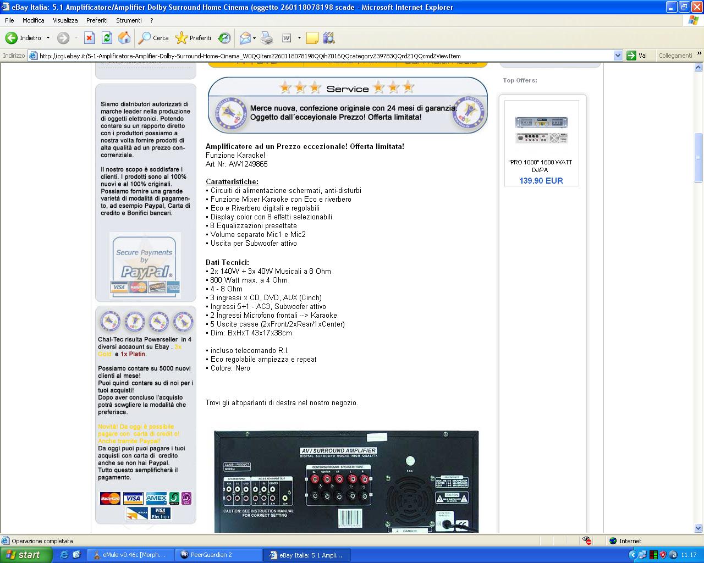Click the "Art Nr: AW1249865" text

(237, 164)
